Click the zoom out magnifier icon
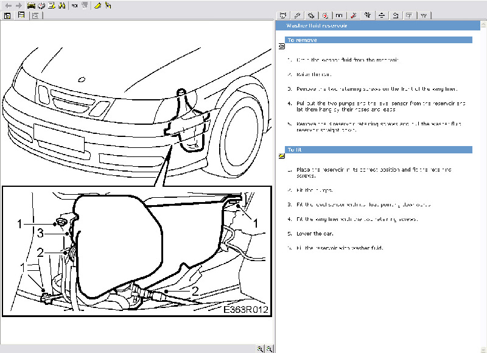The width and height of the screenshot is (487, 353). pyautogui.click(x=269, y=349)
